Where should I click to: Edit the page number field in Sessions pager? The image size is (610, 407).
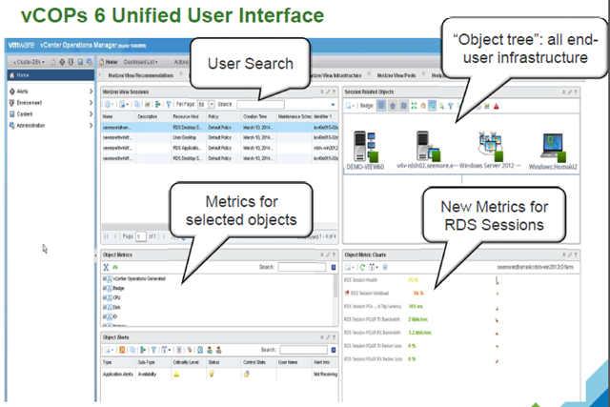141,236
